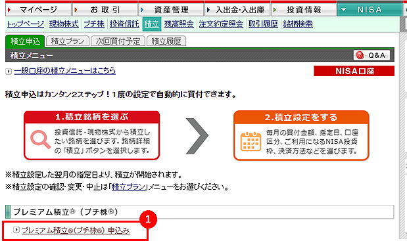Click the orange arrow on お取引 menu

76,10
